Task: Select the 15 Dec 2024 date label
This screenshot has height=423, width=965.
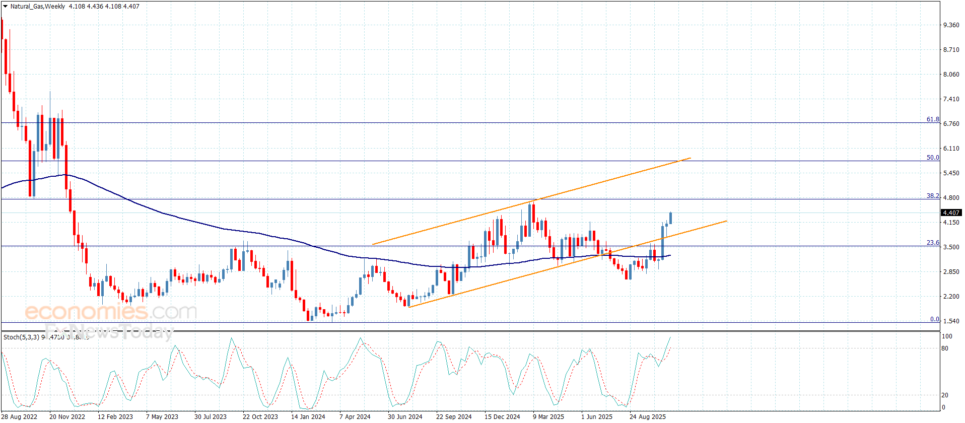Action: coord(502,416)
